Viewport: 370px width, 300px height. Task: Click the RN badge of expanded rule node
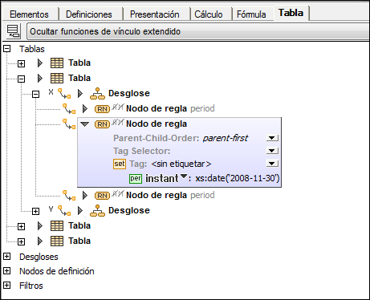point(102,124)
